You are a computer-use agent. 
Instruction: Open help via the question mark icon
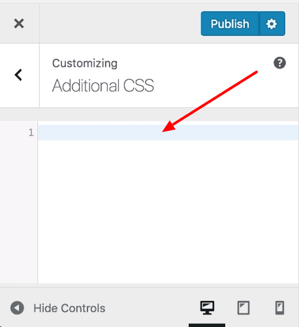(x=279, y=63)
